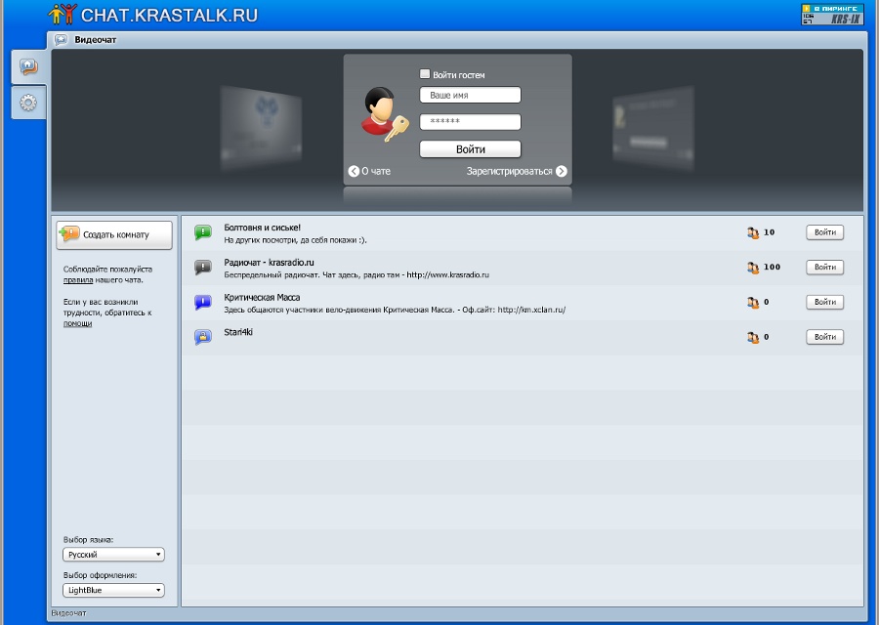Viewport: 879px width, 625px height.
Task: Open the settings gear sidebar icon
Action: [28, 103]
